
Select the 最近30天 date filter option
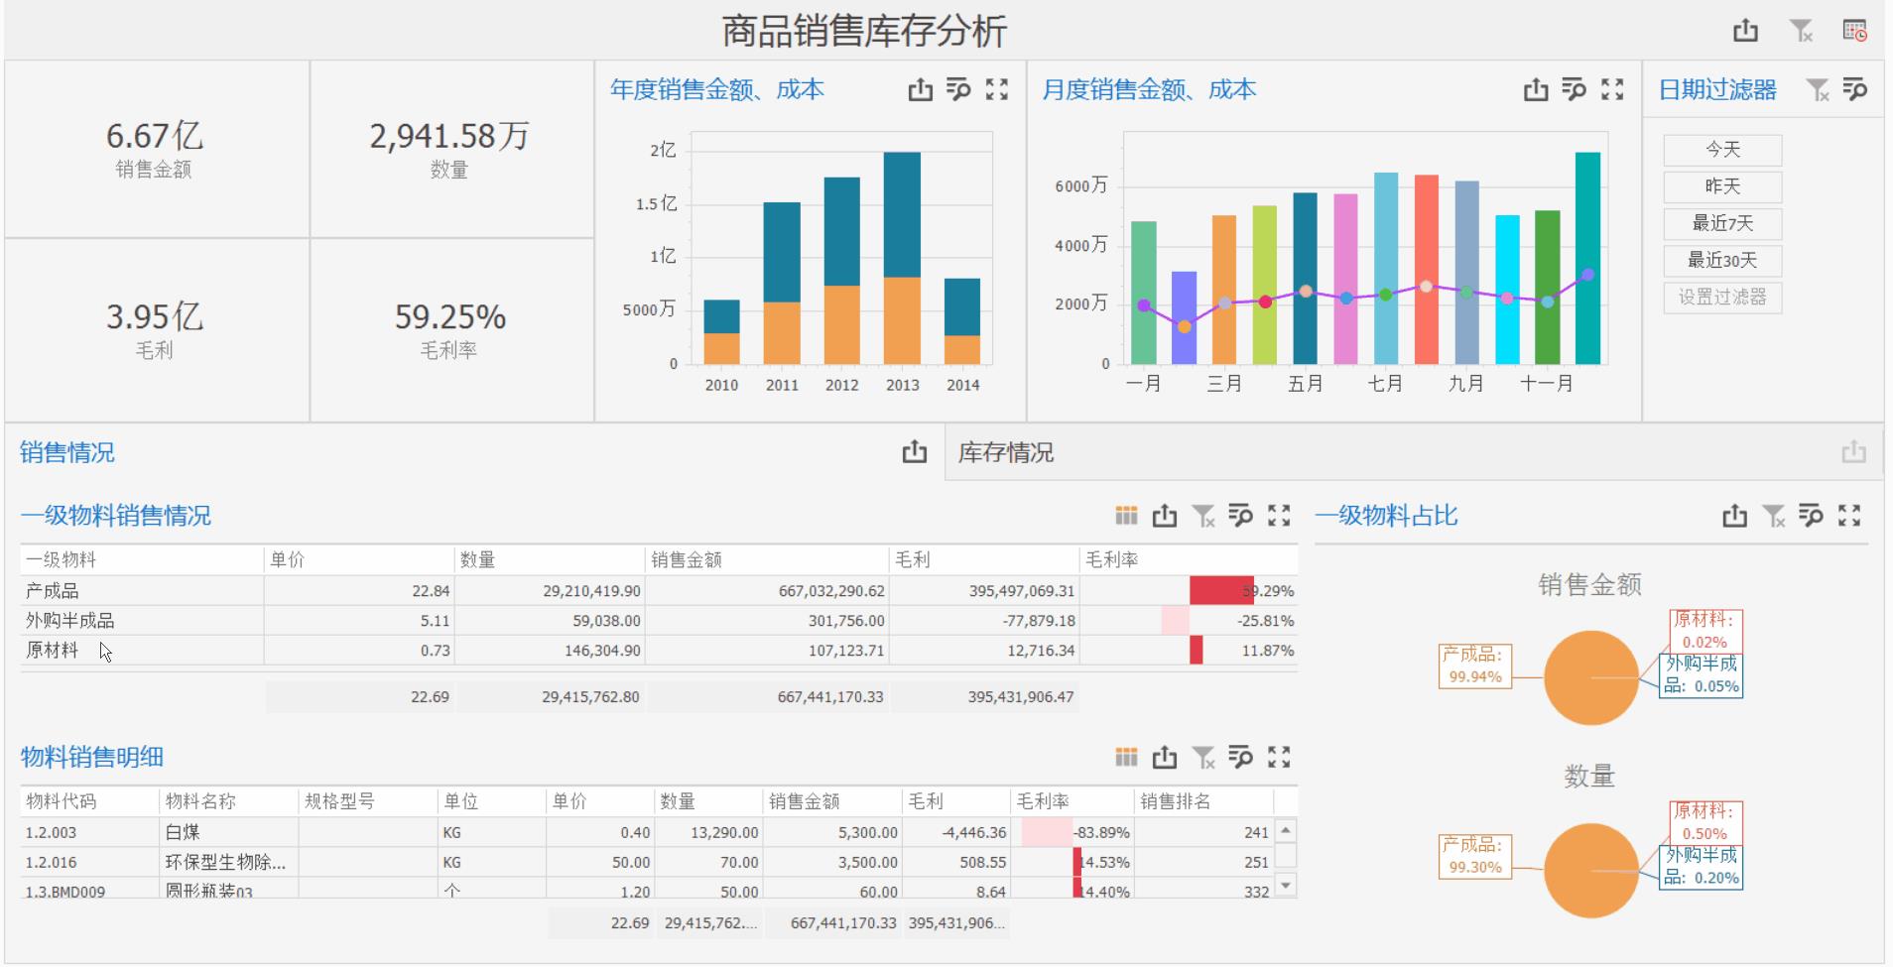coord(1722,261)
